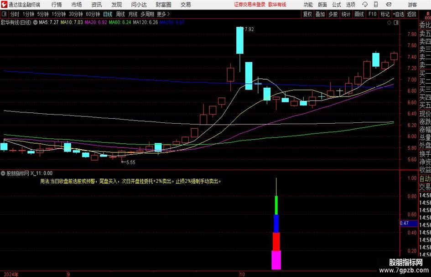Click the 统计 statistics button

(346, 14)
